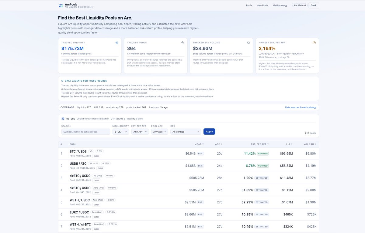Open the DEX All venues dropdown
365x233 pixels.
point(186,132)
